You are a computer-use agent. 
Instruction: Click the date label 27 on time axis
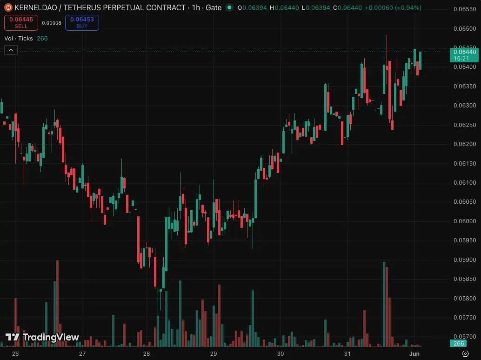82,353
